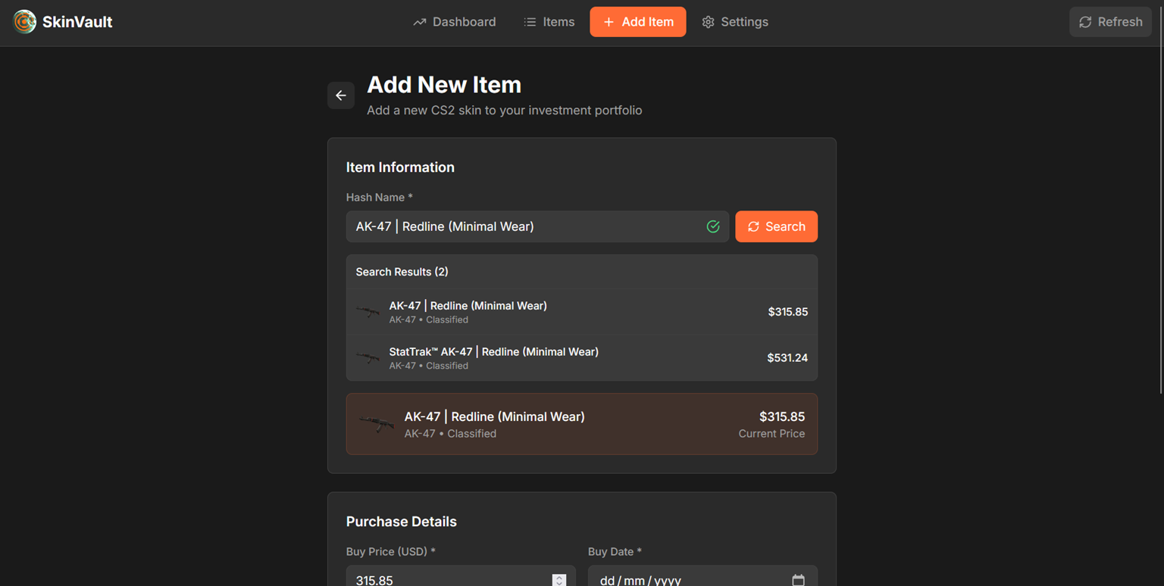This screenshot has height=586, width=1164.
Task: Open the Settings page
Action: coord(735,22)
